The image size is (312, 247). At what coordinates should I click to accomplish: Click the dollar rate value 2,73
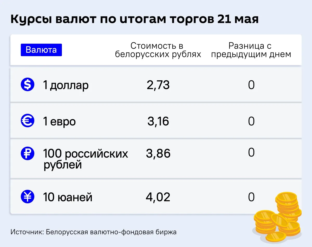(x=158, y=85)
